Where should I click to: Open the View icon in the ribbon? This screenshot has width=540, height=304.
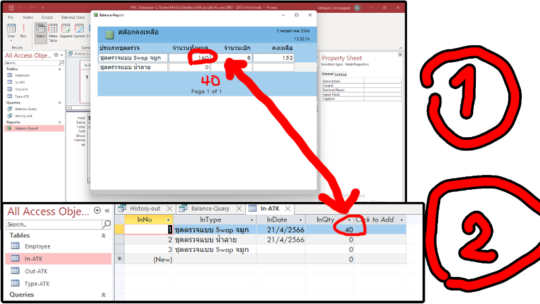(x=11, y=30)
